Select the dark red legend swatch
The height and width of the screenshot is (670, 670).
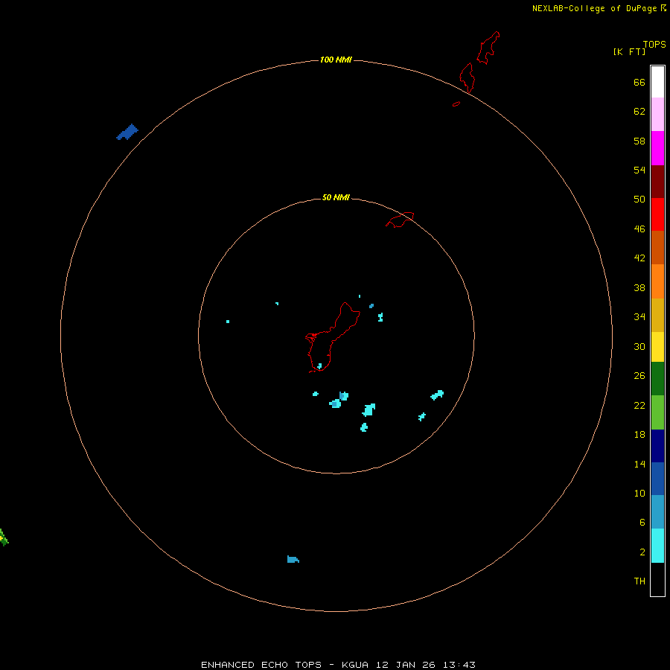pyautogui.click(x=657, y=182)
